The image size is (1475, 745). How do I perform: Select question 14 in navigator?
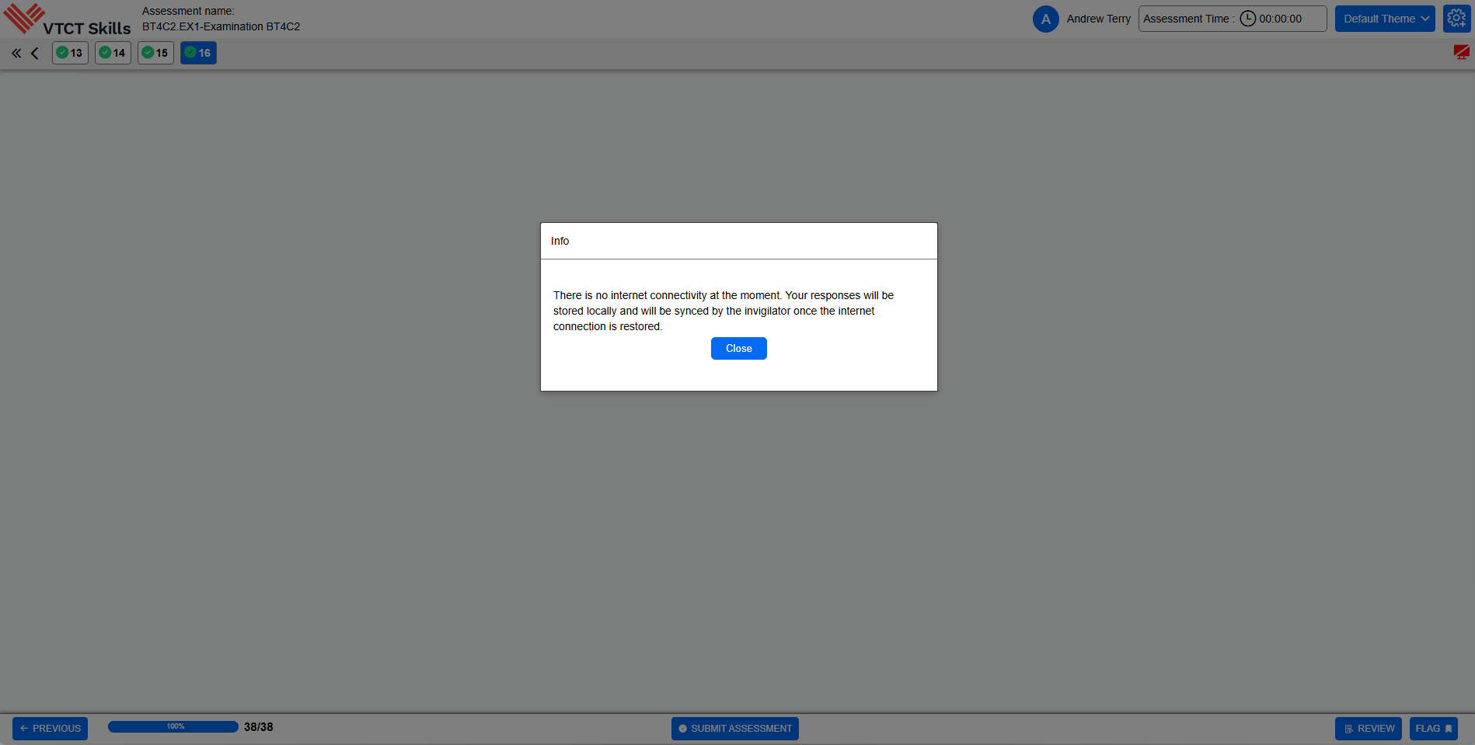click(113, 53)
